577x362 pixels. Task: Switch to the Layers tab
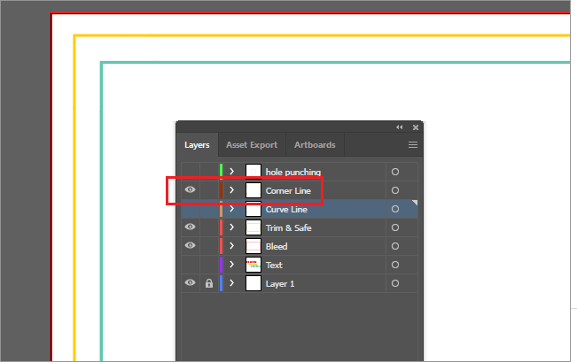(197, 145)
